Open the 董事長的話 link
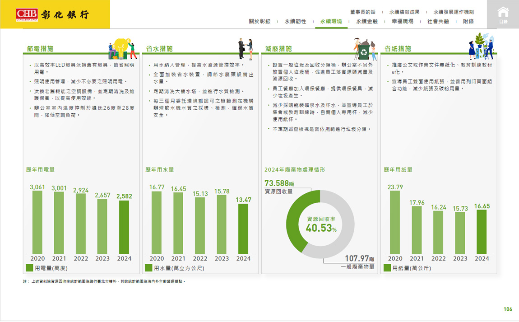This screenshot has height=322, width=519. point(362,12)
